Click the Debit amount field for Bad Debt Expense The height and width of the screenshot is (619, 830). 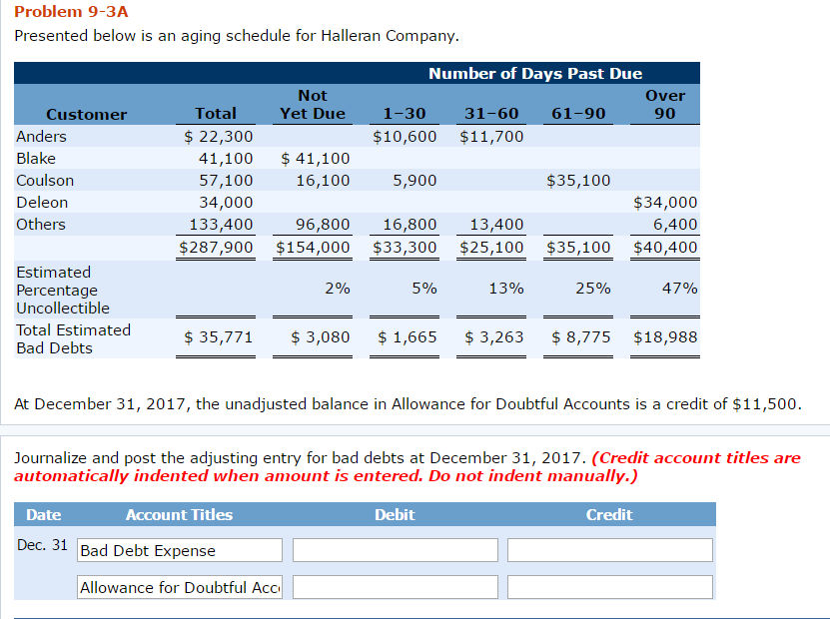[394, 550]
